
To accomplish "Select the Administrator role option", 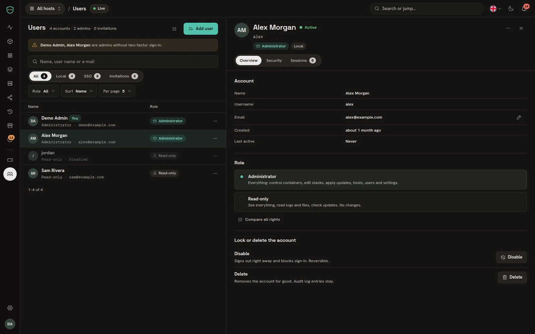I will 381,179.
